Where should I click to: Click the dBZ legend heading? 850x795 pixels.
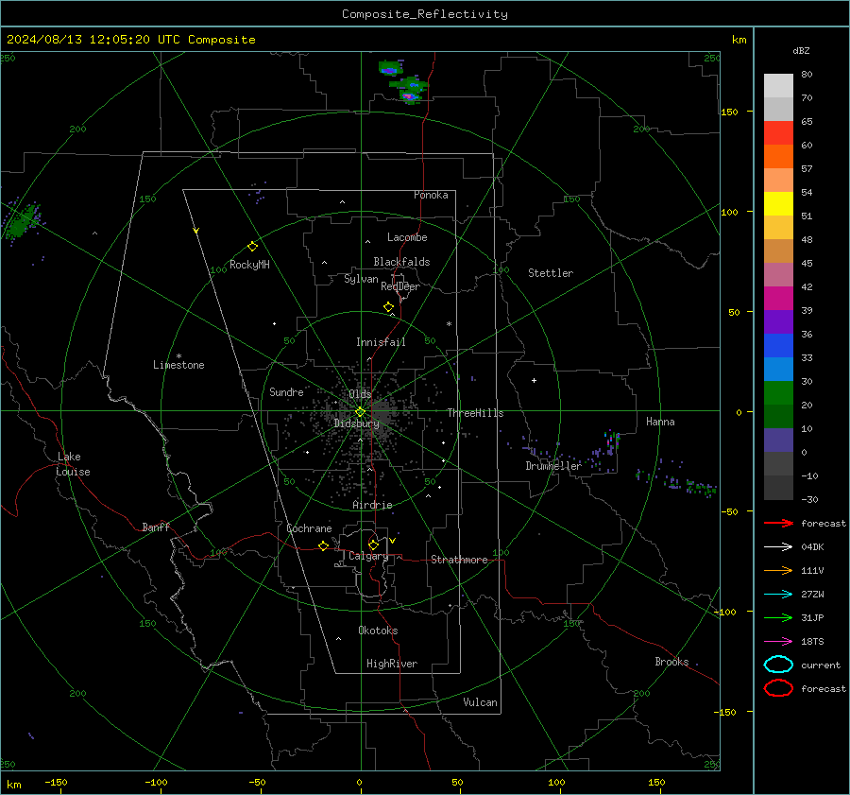801,50
